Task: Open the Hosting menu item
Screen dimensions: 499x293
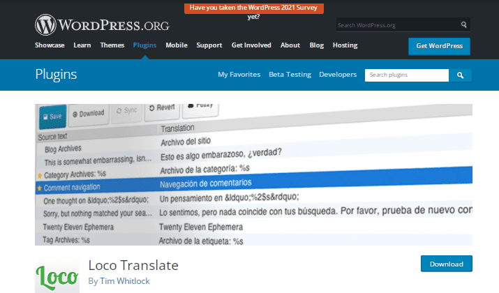Action: coord(345,45)
